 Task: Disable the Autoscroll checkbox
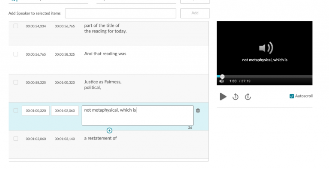[x=292, y=96]
